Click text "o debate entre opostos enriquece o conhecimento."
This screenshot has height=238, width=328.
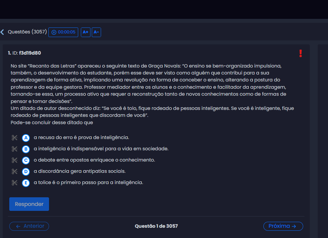pyautogui.click(x=94, y=160)
